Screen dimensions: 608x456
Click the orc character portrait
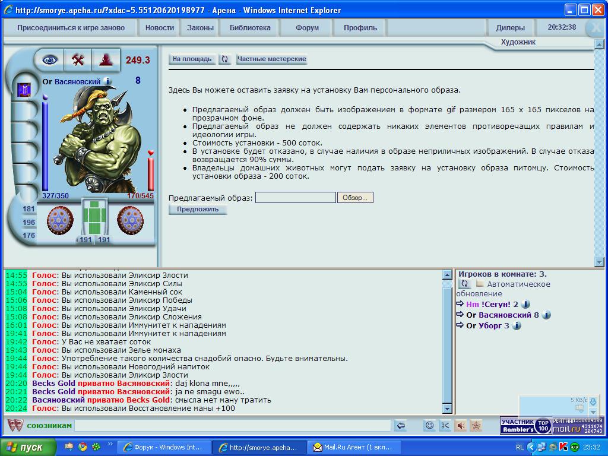coord(98,140)
